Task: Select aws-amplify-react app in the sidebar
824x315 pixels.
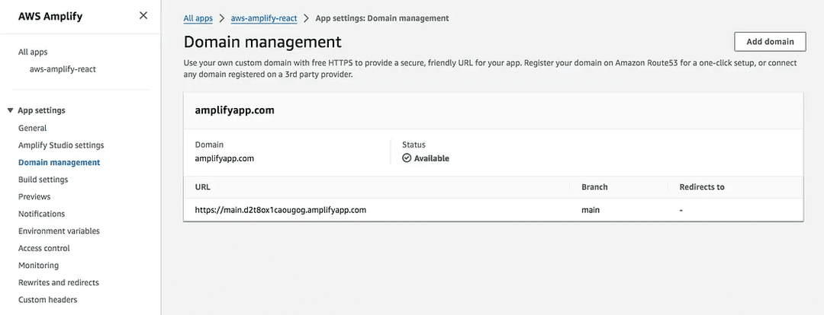Action: 63,68
